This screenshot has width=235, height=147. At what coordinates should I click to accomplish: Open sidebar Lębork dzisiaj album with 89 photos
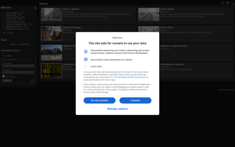[x=13, y=17]
